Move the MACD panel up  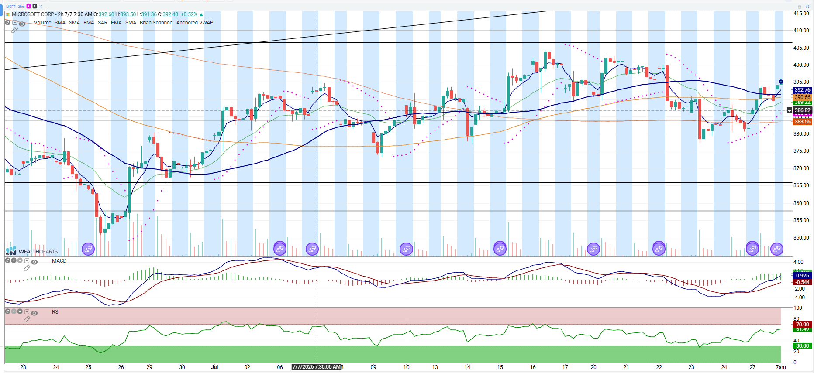pyautogui.click(x=20, y=260)
